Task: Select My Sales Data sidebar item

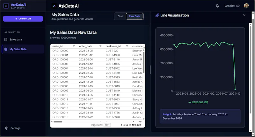Action: coord(23,49)
